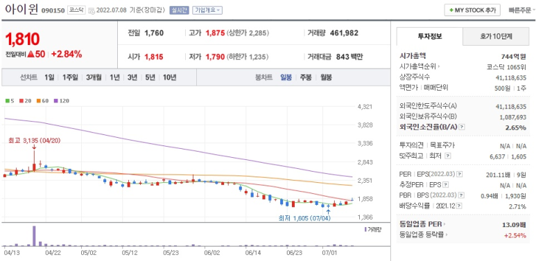The image size is (536, 261).
Task: Select the 1일 line chart period
Action: pyautogui.click(x=49, y=78)
